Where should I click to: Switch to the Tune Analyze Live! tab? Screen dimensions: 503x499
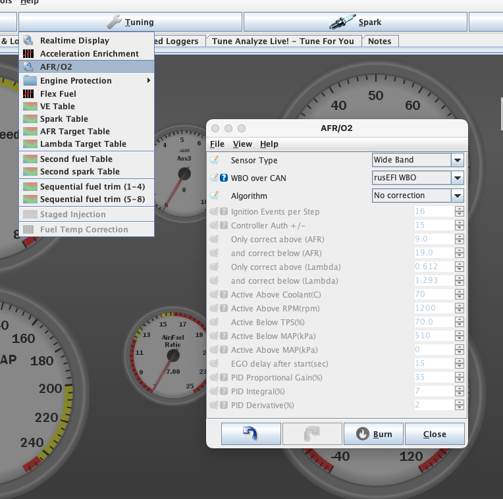283,41
